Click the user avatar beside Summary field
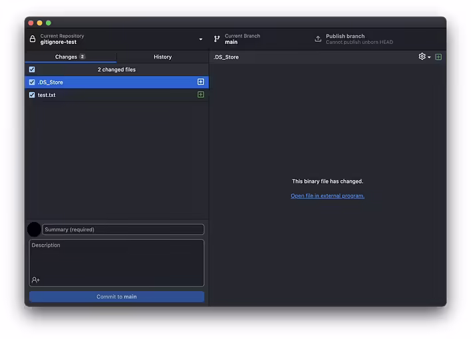 (x=34, y=229)
